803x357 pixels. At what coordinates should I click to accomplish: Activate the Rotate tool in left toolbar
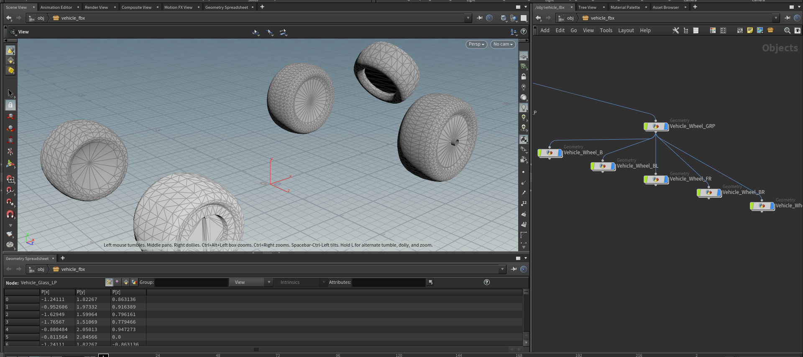[x=10, y=128]
